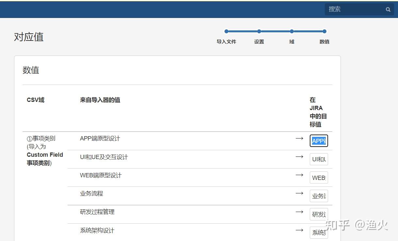This screenshot has width=398, height=241.
Task: Click the arrow beside APP端原型设计
Action: click(299, 138)
